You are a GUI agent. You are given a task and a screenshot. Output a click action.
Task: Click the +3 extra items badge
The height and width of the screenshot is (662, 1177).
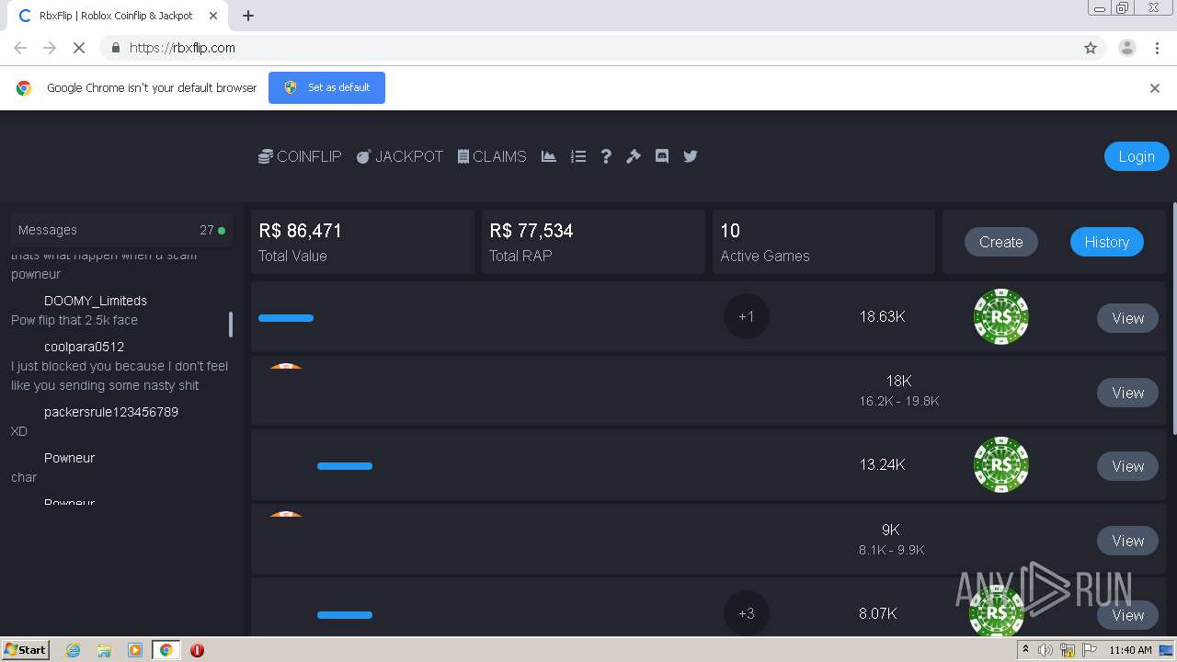pos(747,613)
